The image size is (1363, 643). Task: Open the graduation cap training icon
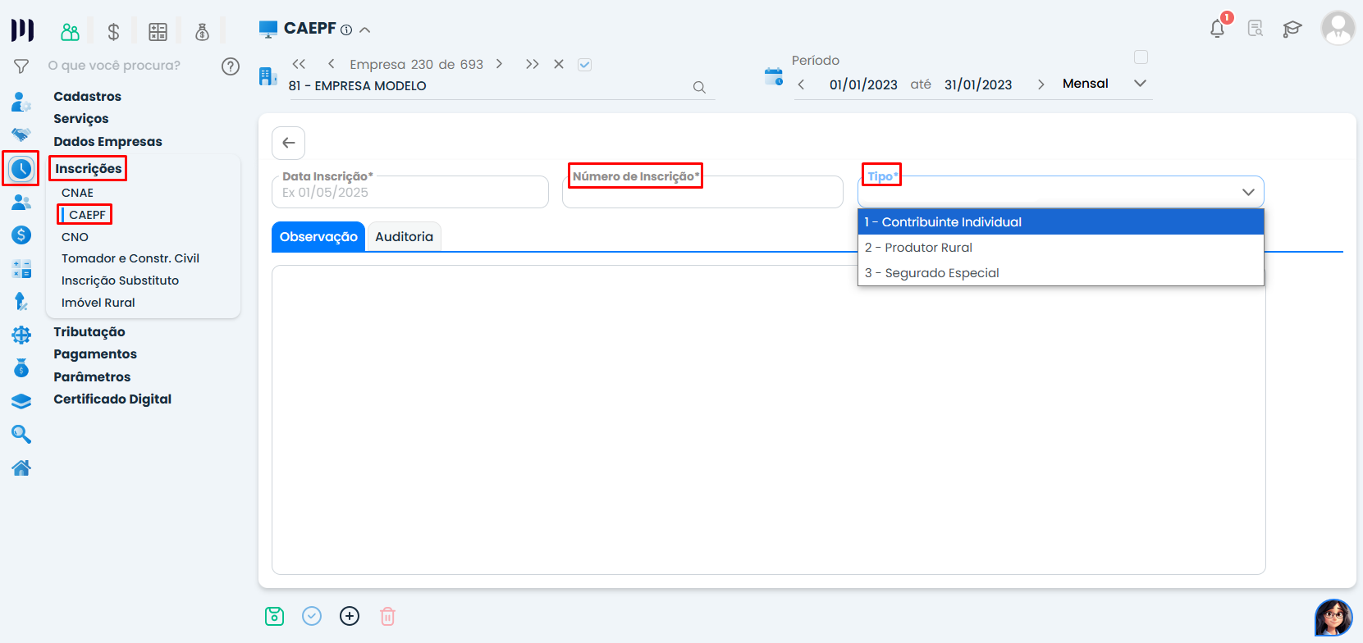click(1292, 29)
